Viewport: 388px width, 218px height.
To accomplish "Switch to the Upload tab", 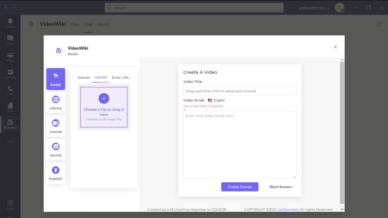I will click(x=101, y=77).
